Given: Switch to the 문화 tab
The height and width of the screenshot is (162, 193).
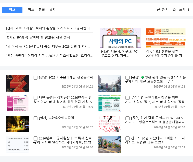Looking at the screenshot, I should (42, 10).
